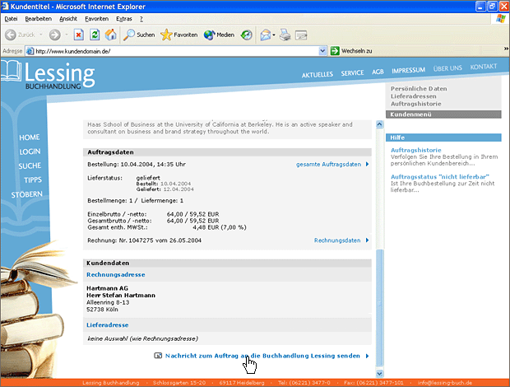Click the Lessing Buchhandlung logo
This screenshot has width=510, height=387.
pyautogui.click(x=49, y=75)
